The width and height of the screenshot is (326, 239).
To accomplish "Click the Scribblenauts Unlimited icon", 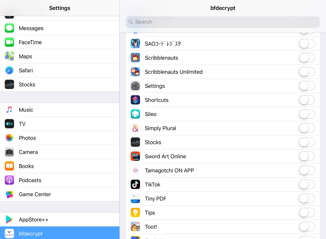I will click(x=135, y=72).
